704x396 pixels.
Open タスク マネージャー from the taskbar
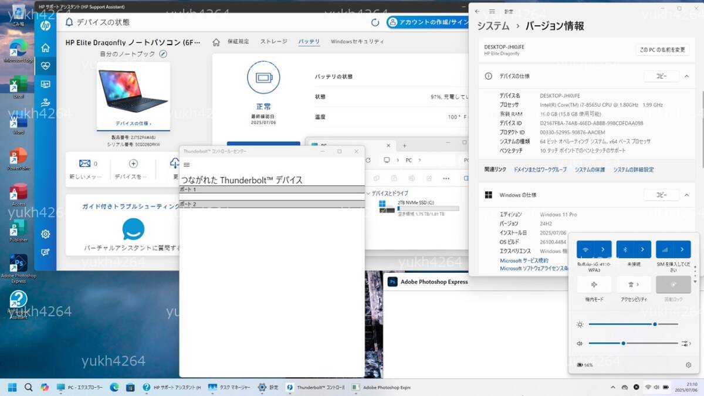coord(230,387)
